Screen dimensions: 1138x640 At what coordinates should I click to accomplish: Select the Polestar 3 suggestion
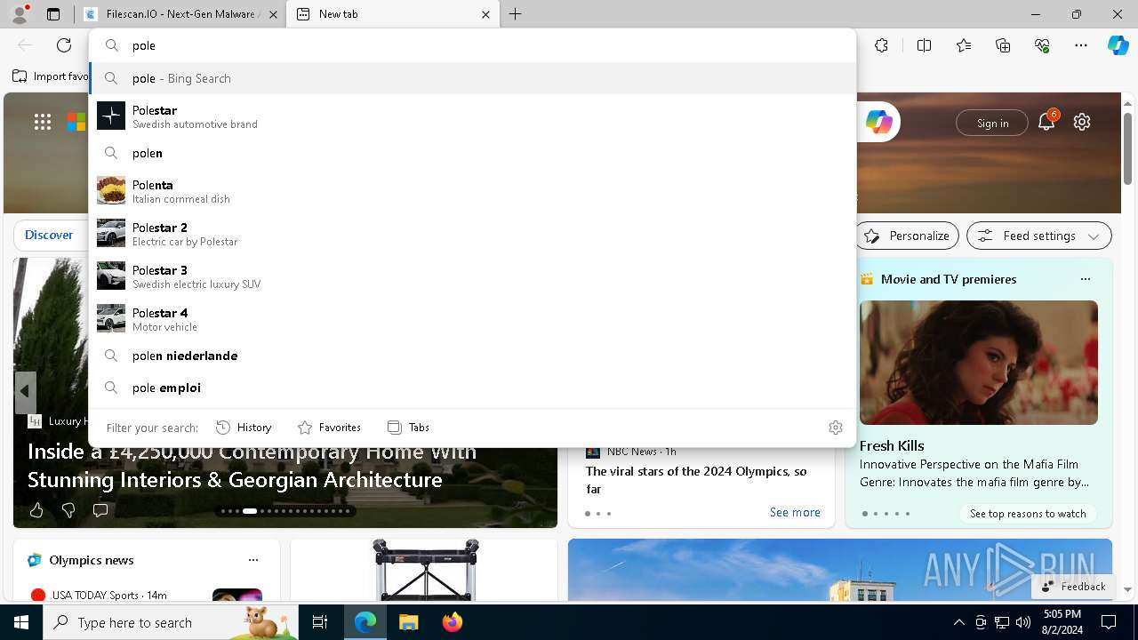(x=473, y=276)
